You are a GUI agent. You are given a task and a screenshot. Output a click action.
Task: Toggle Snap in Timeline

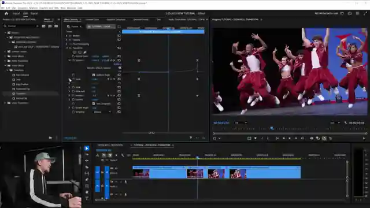(x=104, y=155)
